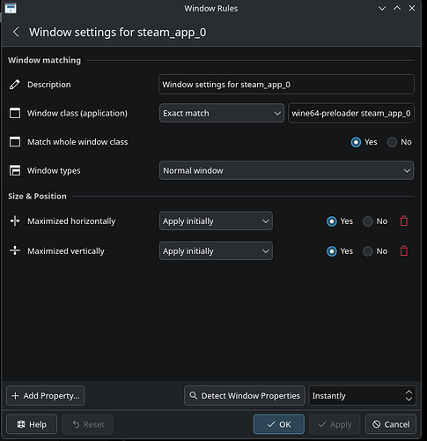Maximize the Window Rules window
The width and height of the screenshot is (427, 441).
pyautogui.click(x=397, y=8)
